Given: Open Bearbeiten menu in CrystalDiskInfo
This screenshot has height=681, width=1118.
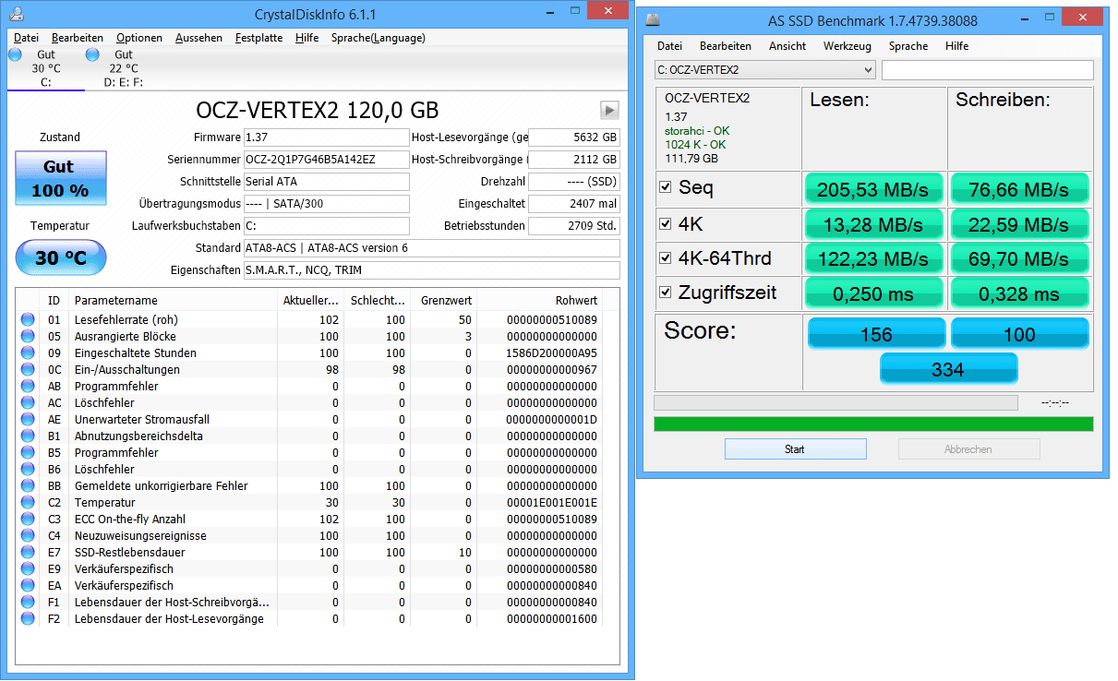Looking at the screenshot, I should [x=78, y=38].
